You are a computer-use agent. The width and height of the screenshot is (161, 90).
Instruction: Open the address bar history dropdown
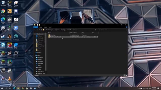[93, 30]
